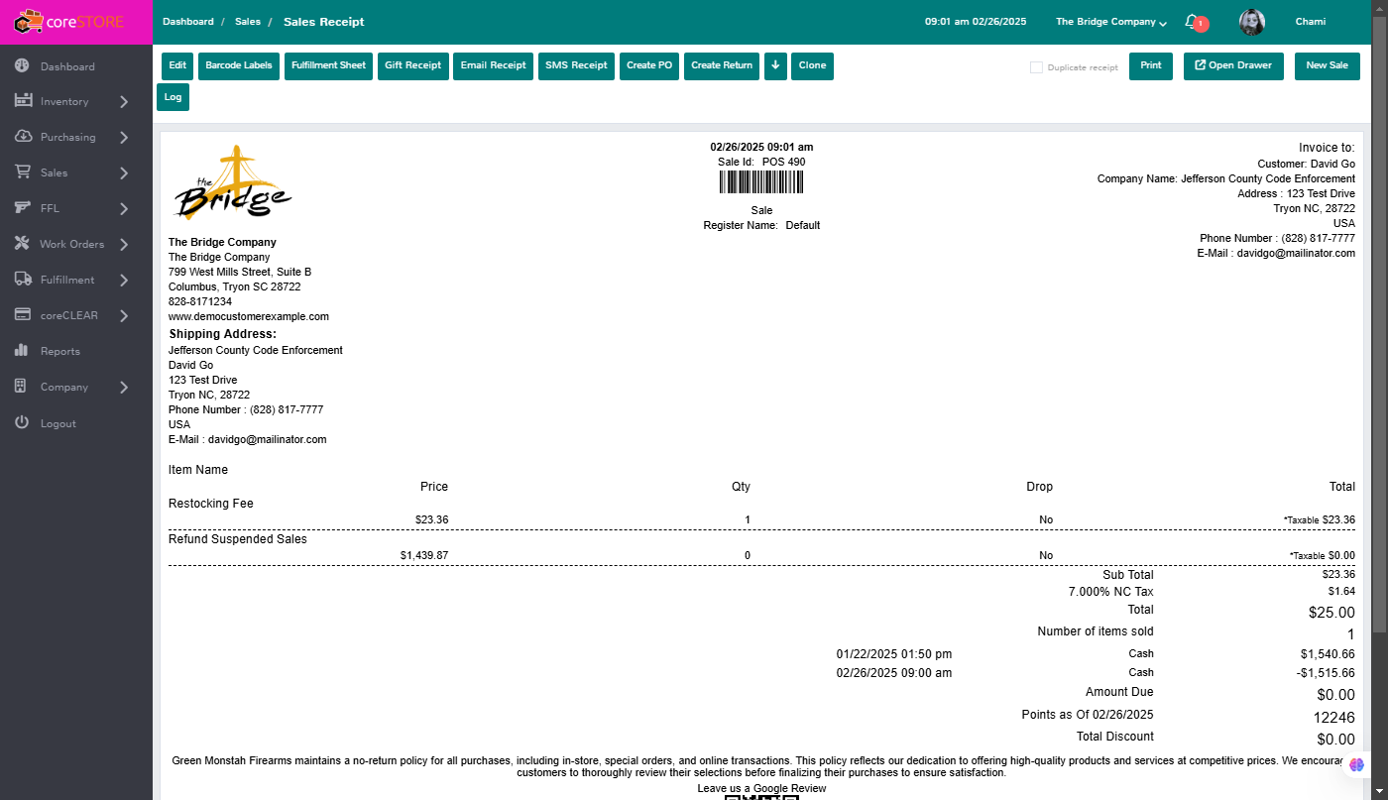Open Reports chart icon
The image size is (1388, 800).
(x=22, y=351)
